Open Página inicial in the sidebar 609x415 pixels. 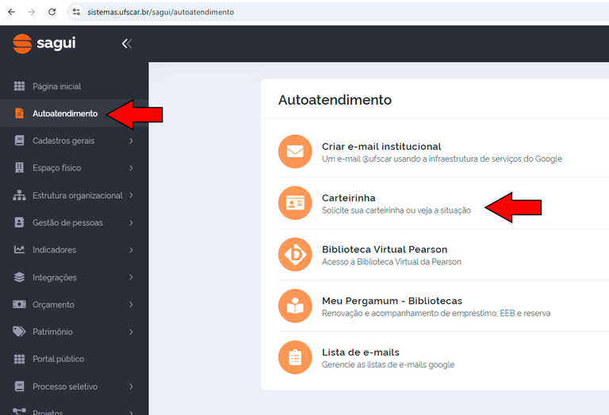(56, 86)
